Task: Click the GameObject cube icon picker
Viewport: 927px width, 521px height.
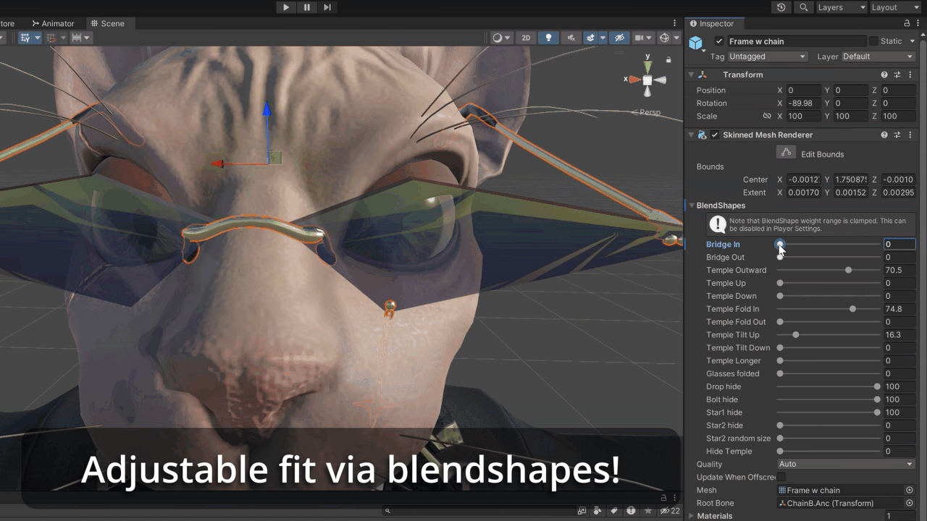Action: click(x=697, y=44)
